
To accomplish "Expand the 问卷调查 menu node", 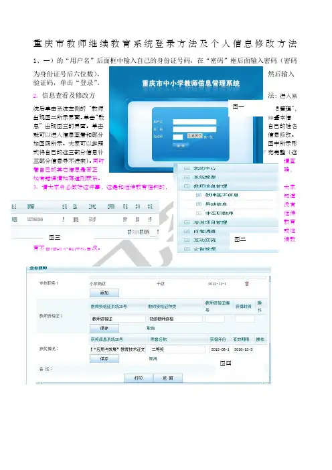I will (x=187, y=232).
